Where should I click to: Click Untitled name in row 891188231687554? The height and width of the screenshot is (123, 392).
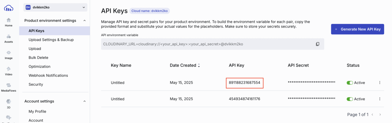pyautogui.click(x=118, y=83)
